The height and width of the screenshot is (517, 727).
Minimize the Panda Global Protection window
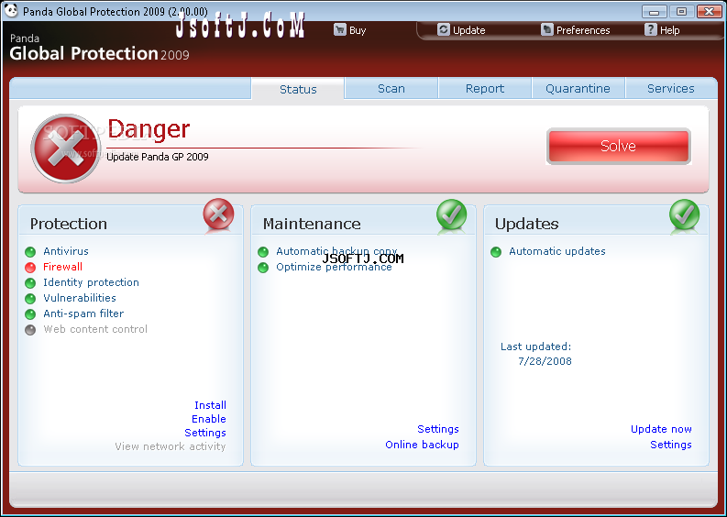(655, 11)
